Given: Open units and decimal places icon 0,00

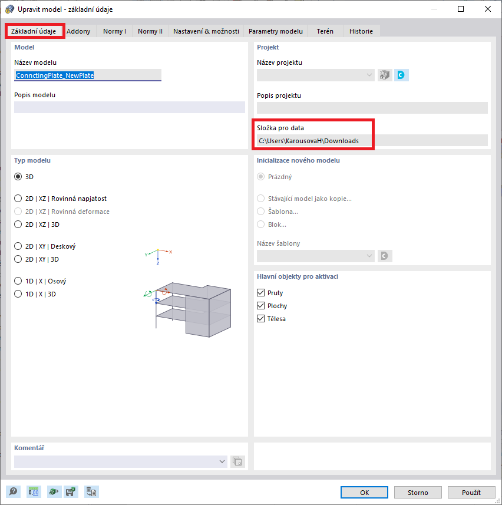Looking at the screenshot, I should (x=34, y=492).
